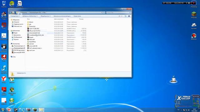The image size is (200, 112).
Task: Open the Добавить в библиотеку dropdown
Action: click(x=30, y=16)
